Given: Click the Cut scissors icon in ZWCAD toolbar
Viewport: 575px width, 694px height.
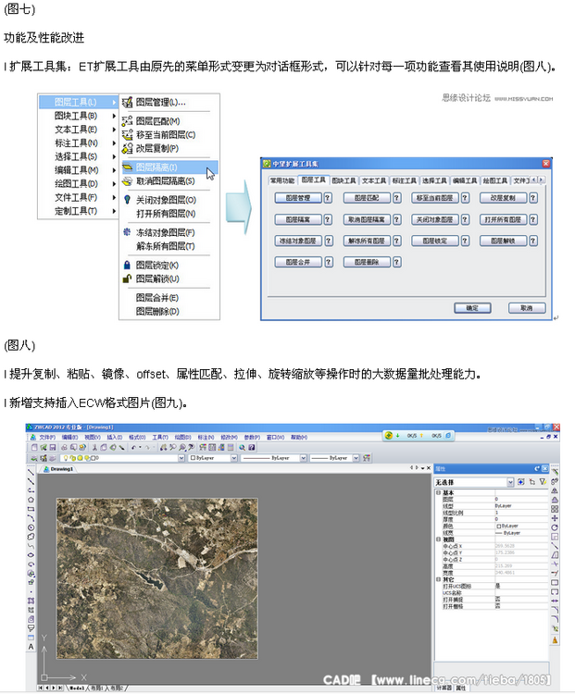Looking at the screenshot, I should click(94, 448).
